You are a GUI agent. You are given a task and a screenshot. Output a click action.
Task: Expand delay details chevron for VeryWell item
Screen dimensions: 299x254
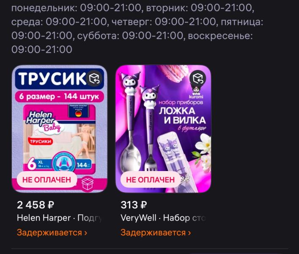[x=189, y=233]
